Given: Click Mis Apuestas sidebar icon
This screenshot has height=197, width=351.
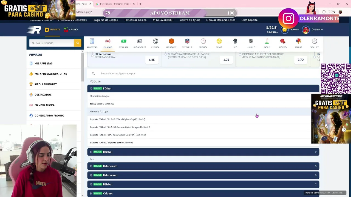Looking at the screenshot, I should coord(31,63).
